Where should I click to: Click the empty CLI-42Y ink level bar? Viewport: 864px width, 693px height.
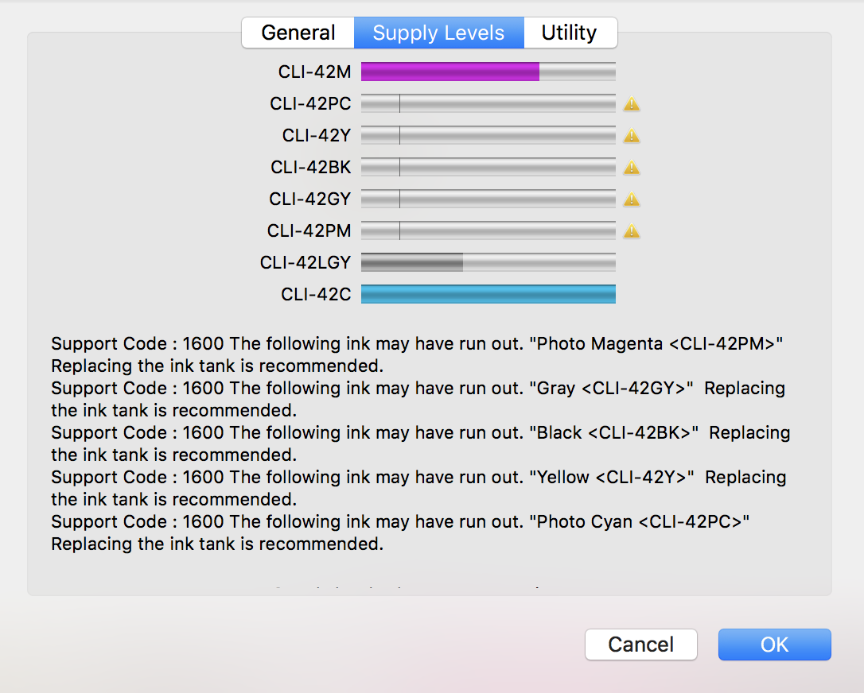tap(488, 135)
